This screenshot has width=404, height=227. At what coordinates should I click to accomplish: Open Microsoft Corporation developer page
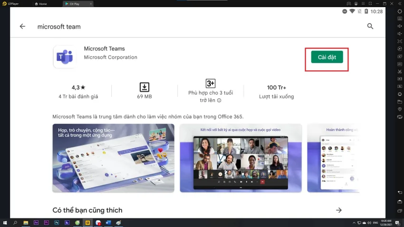click(111, 57)
